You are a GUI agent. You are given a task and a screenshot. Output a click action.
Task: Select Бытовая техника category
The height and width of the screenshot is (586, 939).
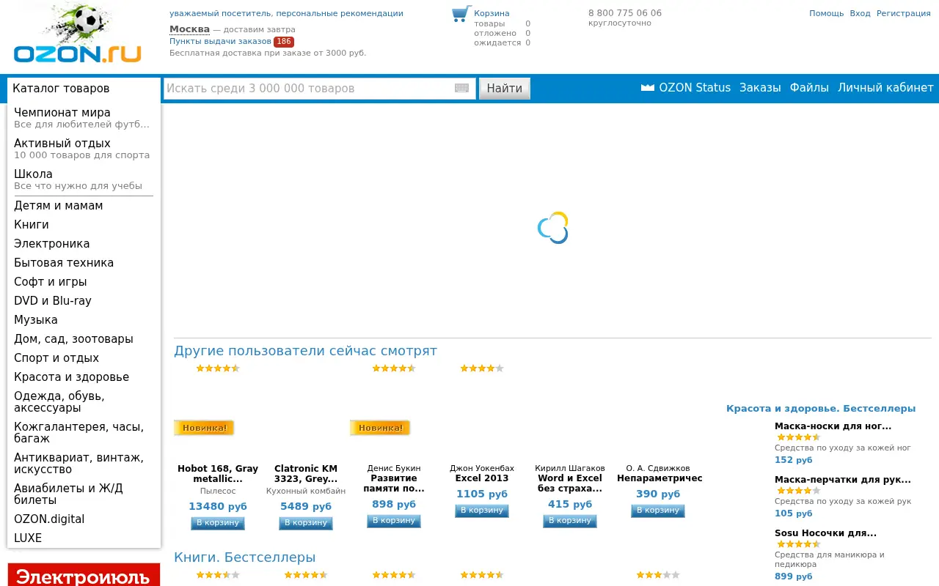(64, 263)
